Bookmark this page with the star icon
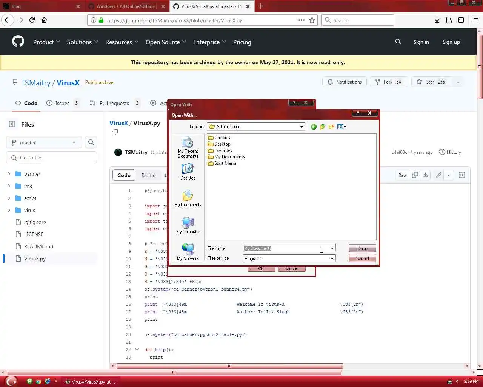 point(312,20)
